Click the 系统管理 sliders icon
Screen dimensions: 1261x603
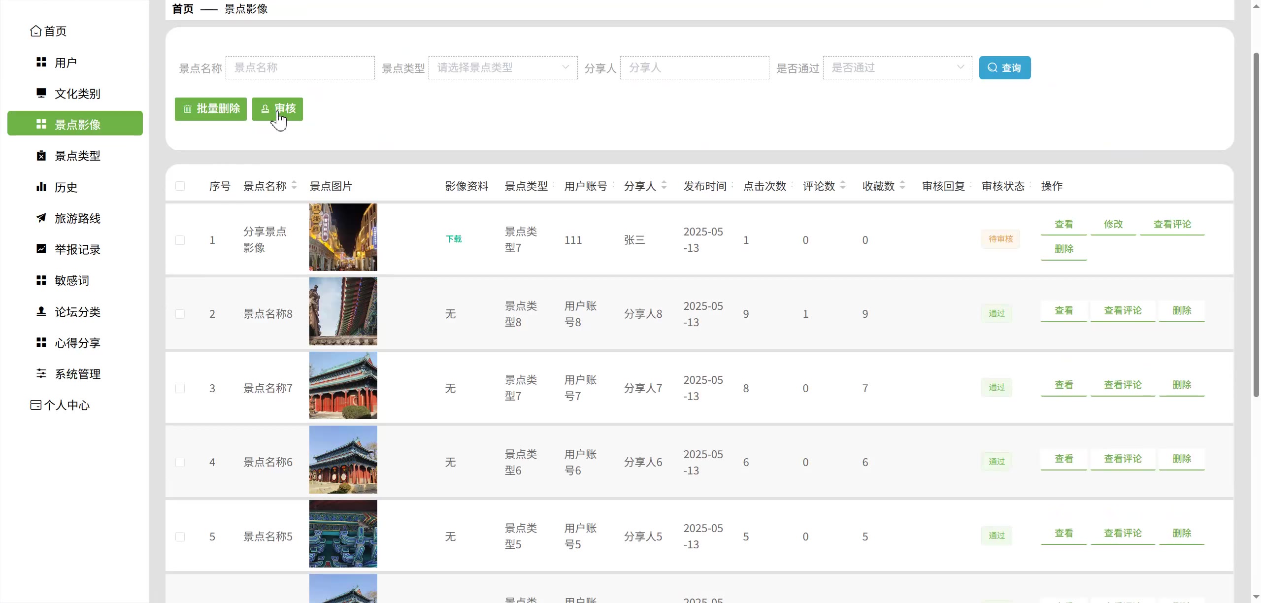pos(41,373)
